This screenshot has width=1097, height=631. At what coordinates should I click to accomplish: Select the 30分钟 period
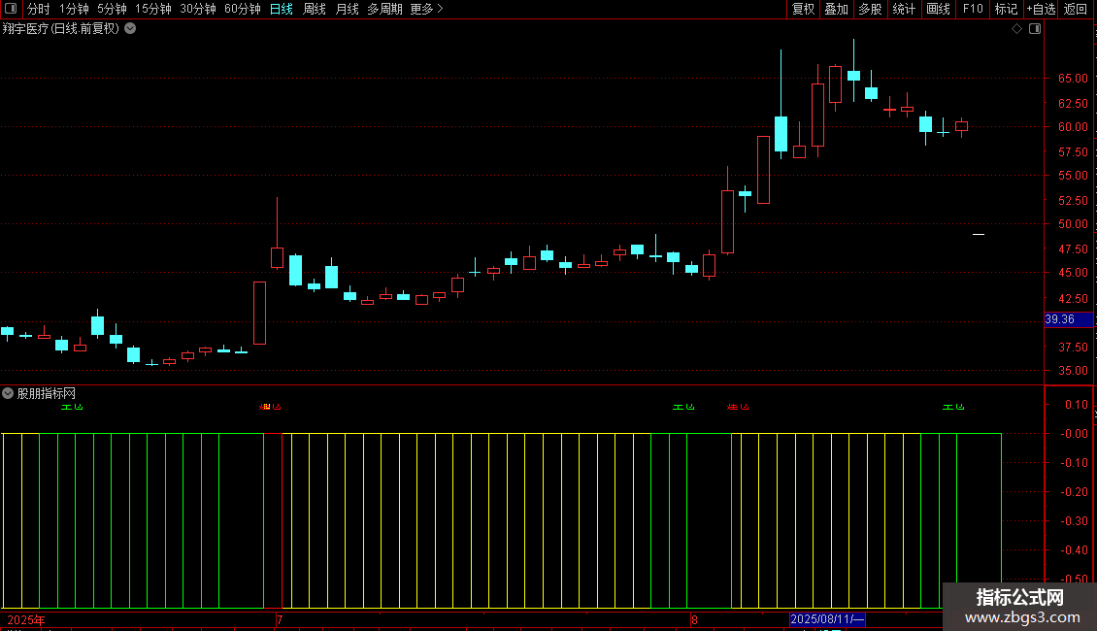click(x=198, y=9)
